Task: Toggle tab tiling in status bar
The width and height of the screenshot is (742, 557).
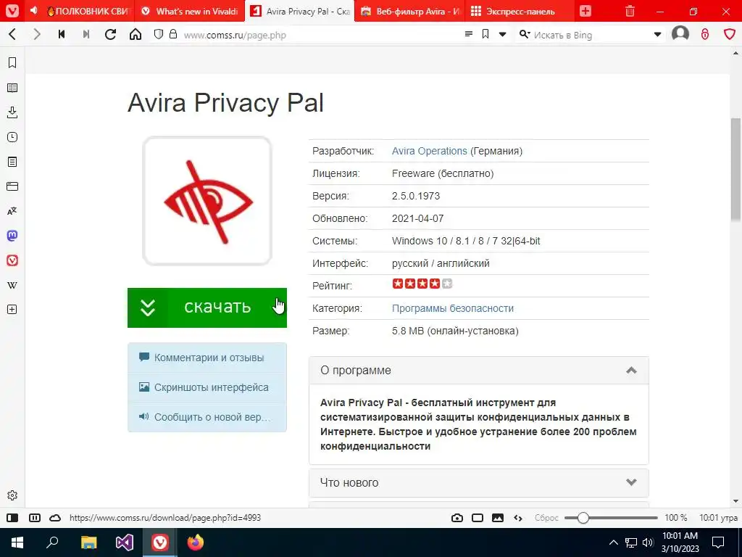Action: pyautogui.click(x=478, y=518)
